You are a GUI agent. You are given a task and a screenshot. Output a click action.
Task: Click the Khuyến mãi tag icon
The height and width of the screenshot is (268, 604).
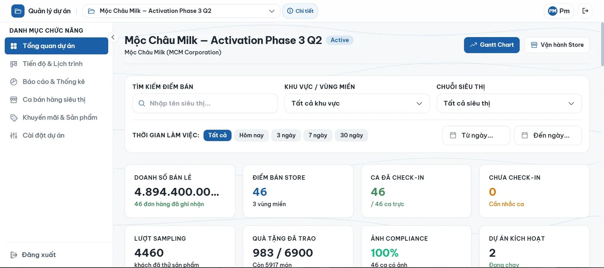(x=14, y=117)
